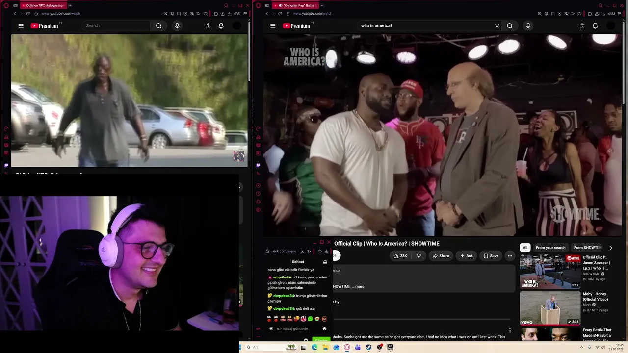Open 'Moby - Honey' video thumbnail

(x=550, y=308)
